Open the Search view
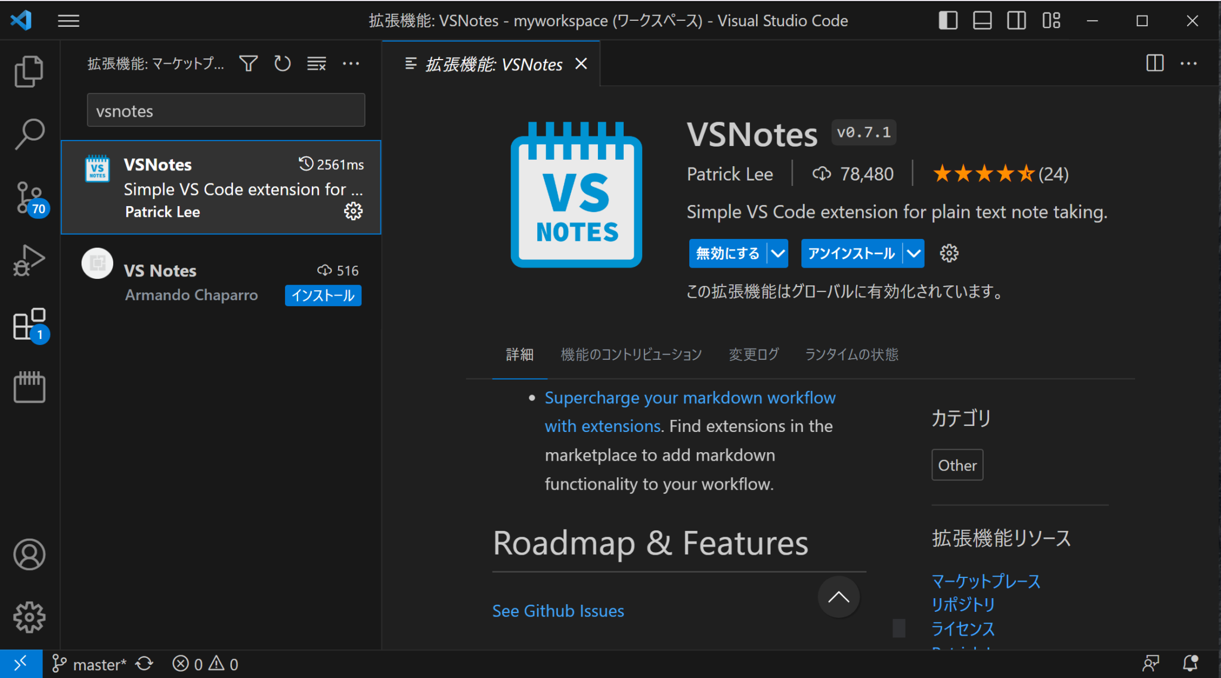 (29, 135)
